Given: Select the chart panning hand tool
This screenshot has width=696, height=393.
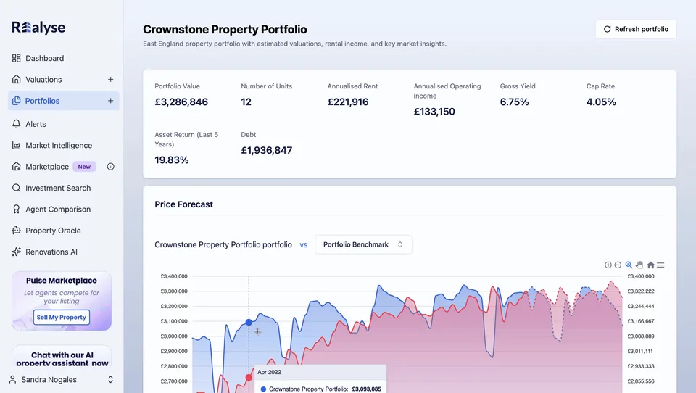Looking at the screenshot, I should [639, 265].
